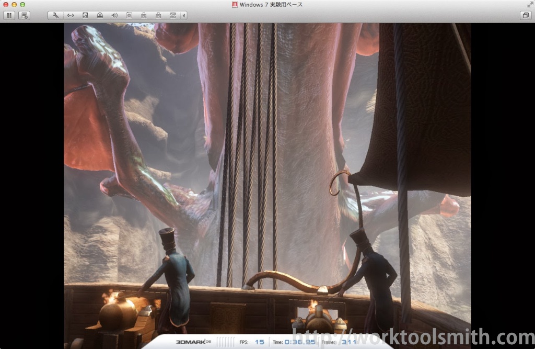Click the sound speaker icon
This screenshot has height=349, width=535.
tap(114, 15)
